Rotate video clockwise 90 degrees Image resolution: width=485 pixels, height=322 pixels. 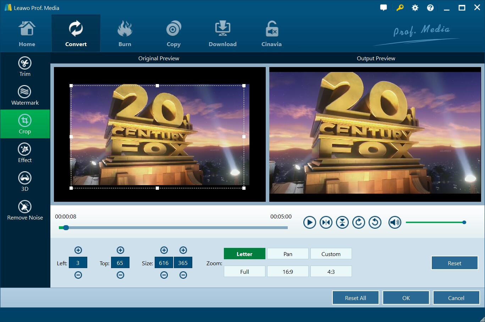358,222
